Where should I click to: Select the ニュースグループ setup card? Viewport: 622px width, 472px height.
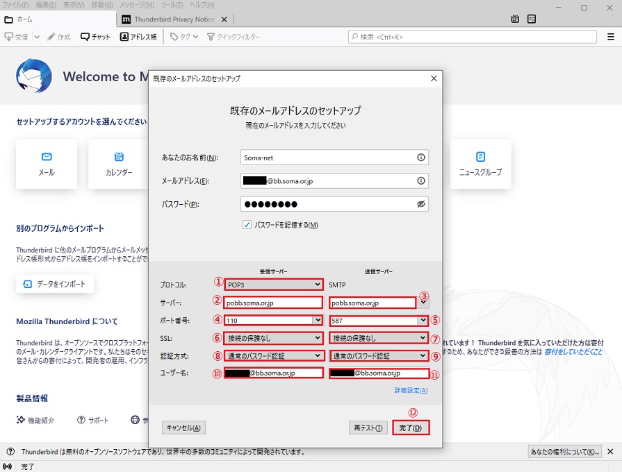click(480, 164)
